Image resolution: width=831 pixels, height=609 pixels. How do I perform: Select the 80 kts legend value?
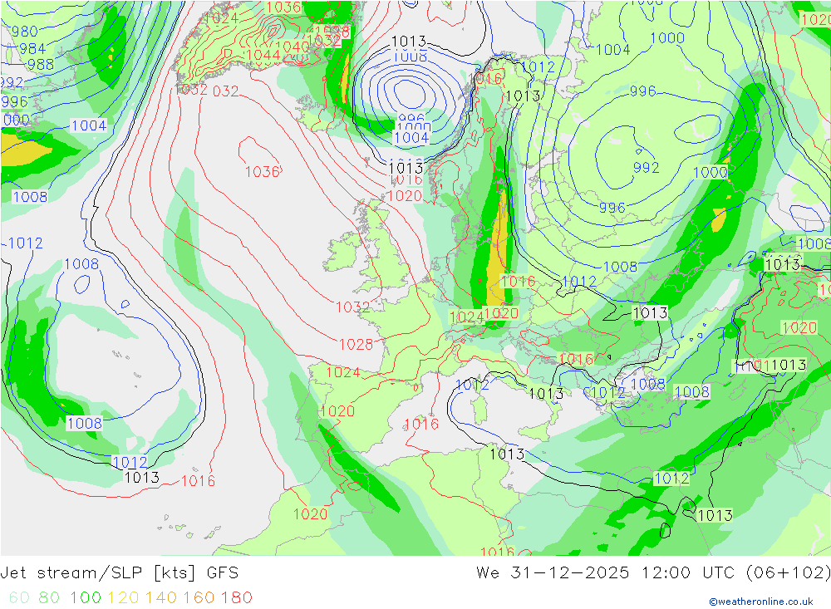tap(49, 597)
